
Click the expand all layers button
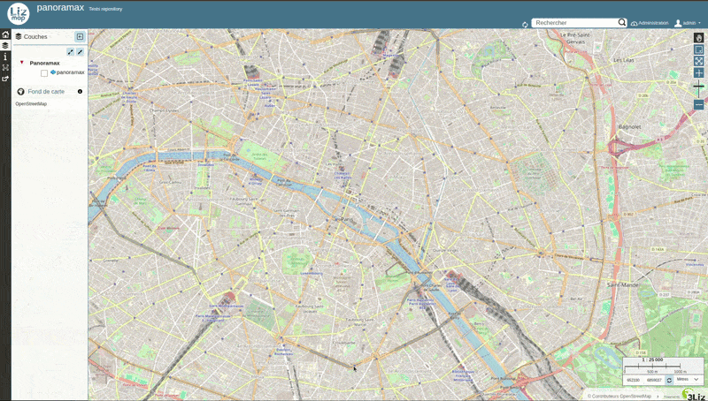pyautogui.click(x=71, y=52)
